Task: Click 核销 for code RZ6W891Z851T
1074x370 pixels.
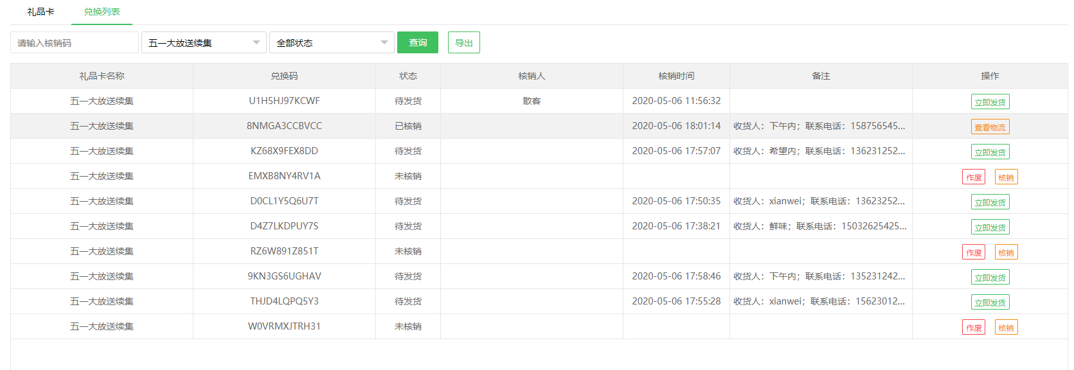Action: pos(1006,252)
